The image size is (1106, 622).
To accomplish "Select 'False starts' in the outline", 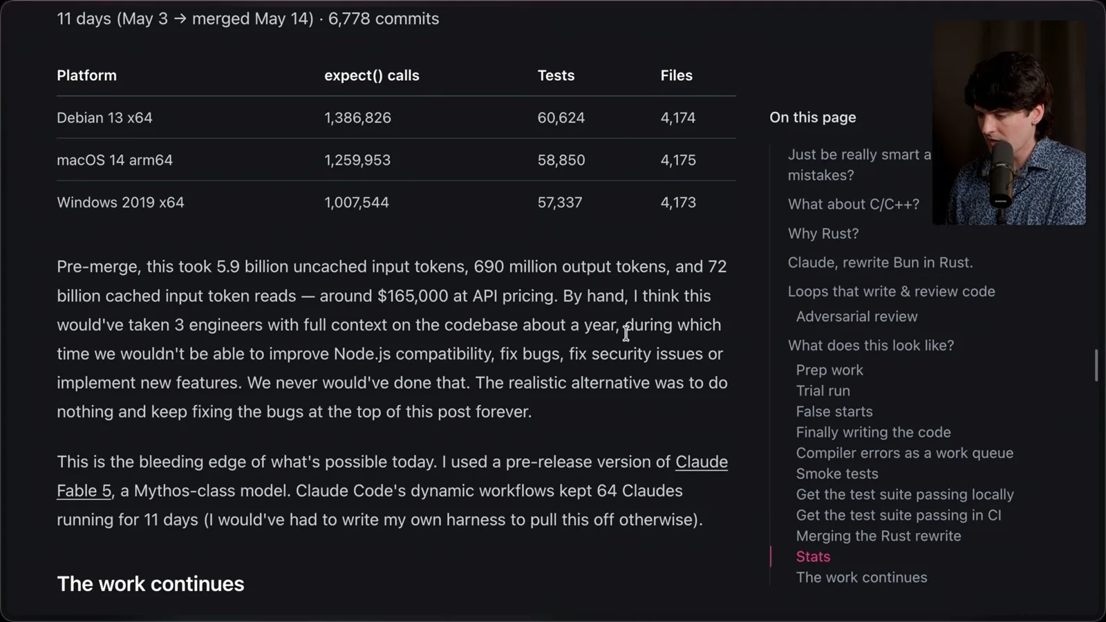I will pos(834,412).
